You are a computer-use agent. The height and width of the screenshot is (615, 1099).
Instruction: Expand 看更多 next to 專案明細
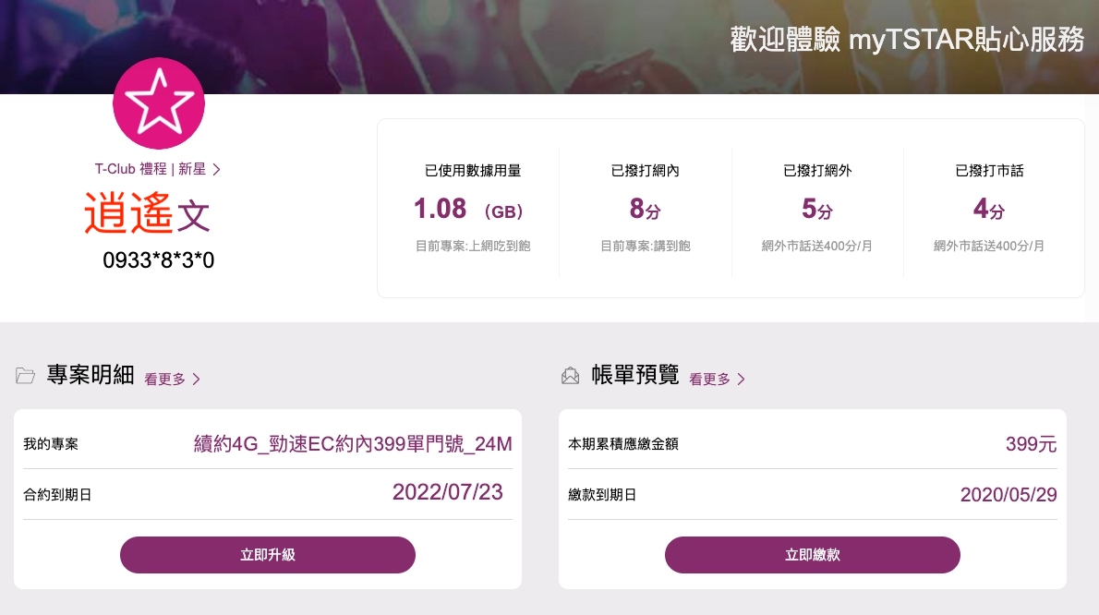172,379
